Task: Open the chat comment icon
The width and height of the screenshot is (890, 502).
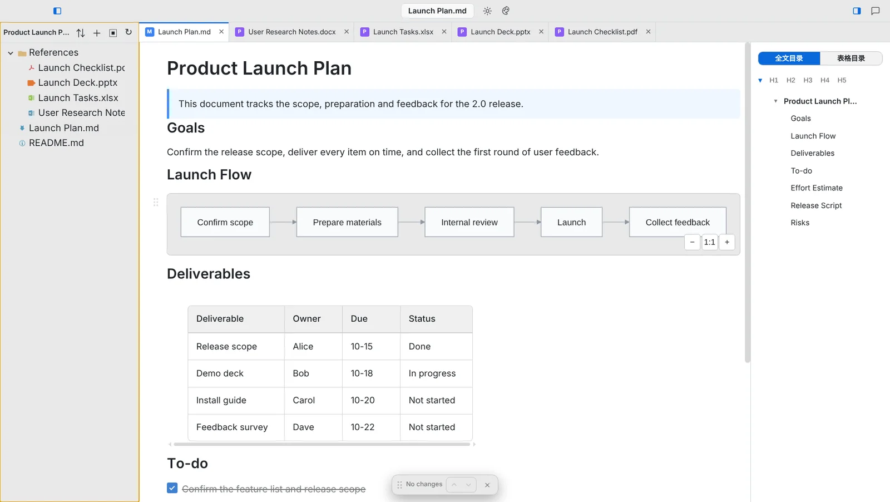Action: (x=875, y=11)
